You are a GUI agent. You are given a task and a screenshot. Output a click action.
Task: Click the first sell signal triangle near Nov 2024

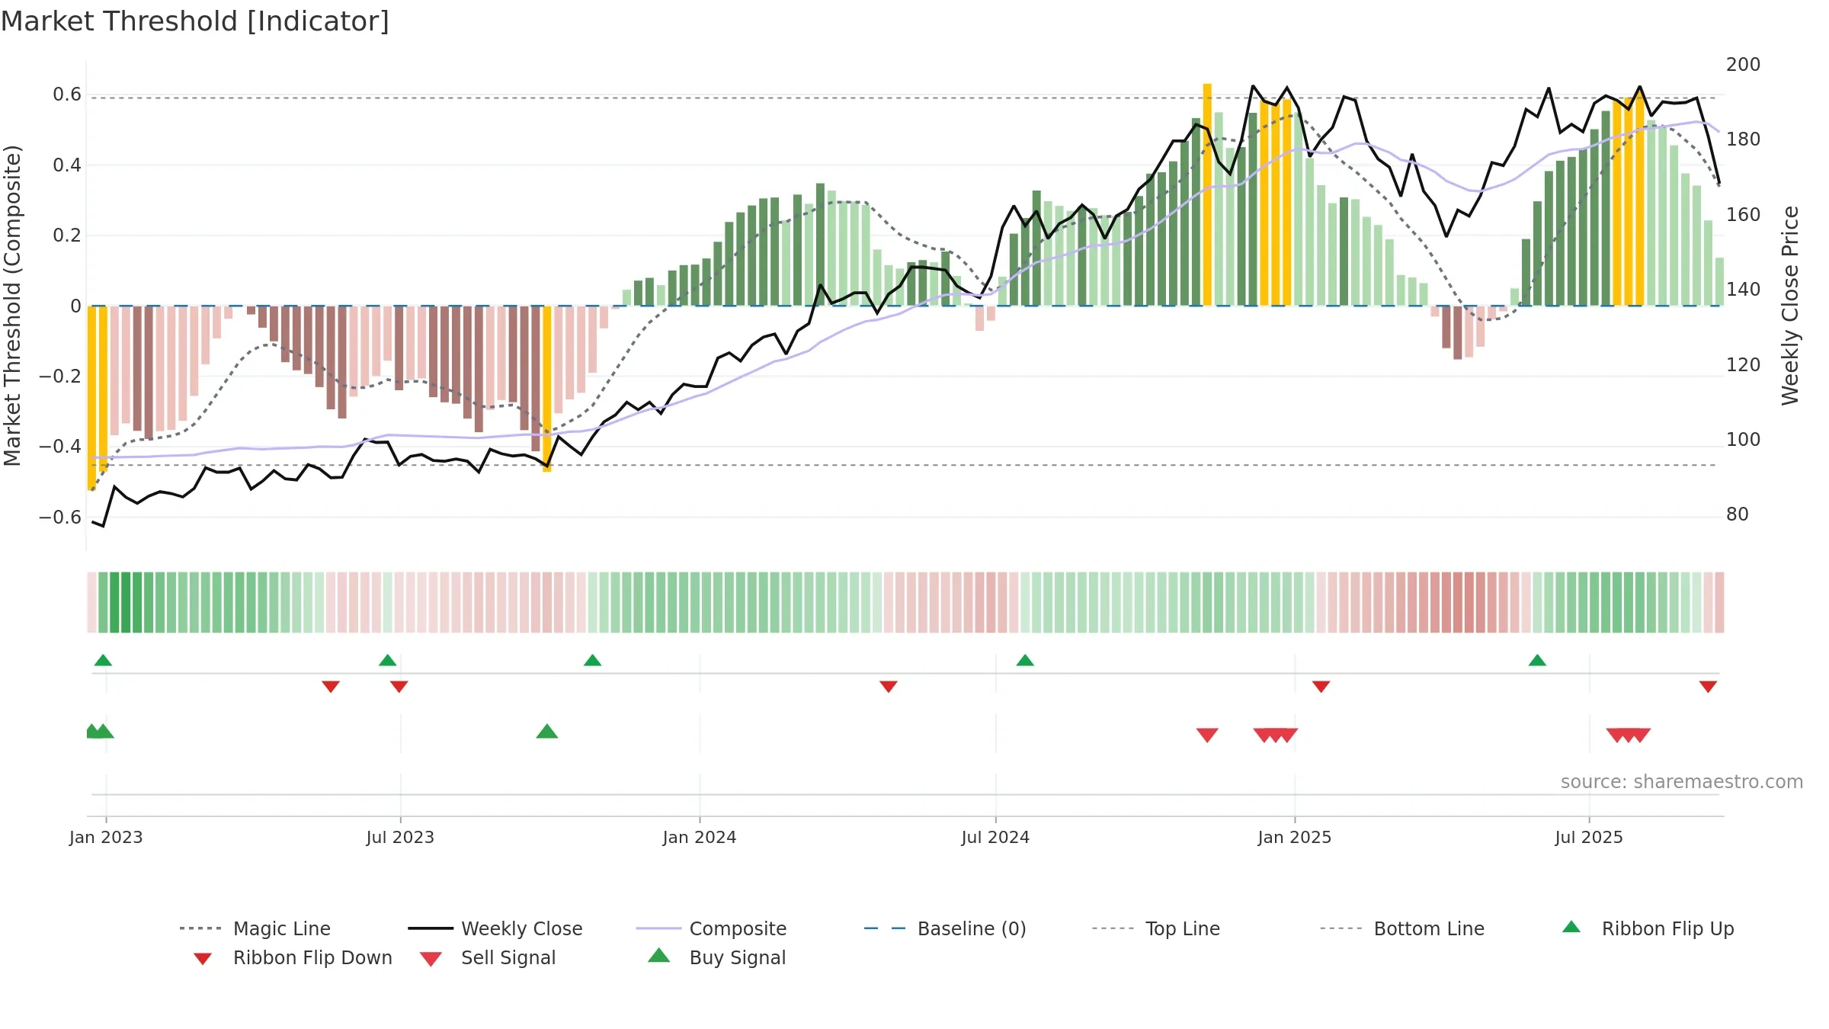click(1207, 735)
